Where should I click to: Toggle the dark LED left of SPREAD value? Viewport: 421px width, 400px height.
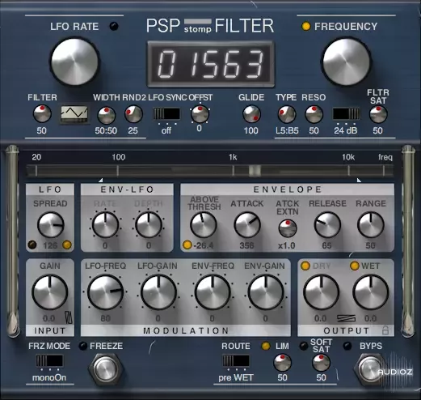tap(32, 245)
